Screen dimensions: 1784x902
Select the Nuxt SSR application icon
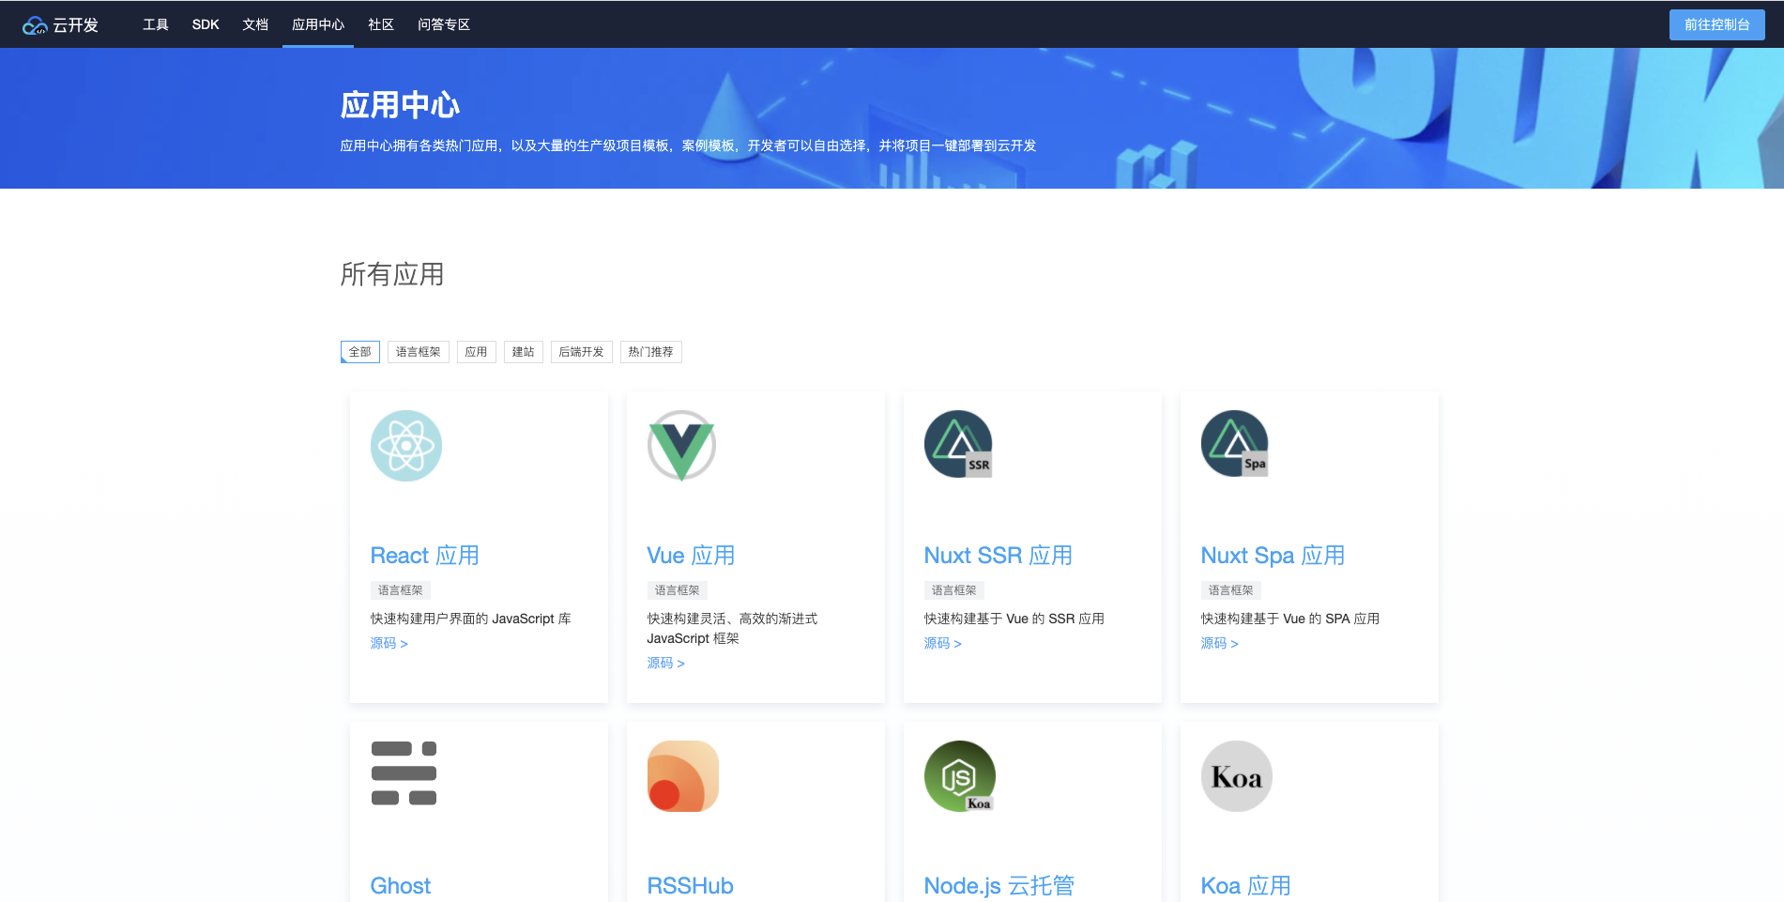[958, 444]
